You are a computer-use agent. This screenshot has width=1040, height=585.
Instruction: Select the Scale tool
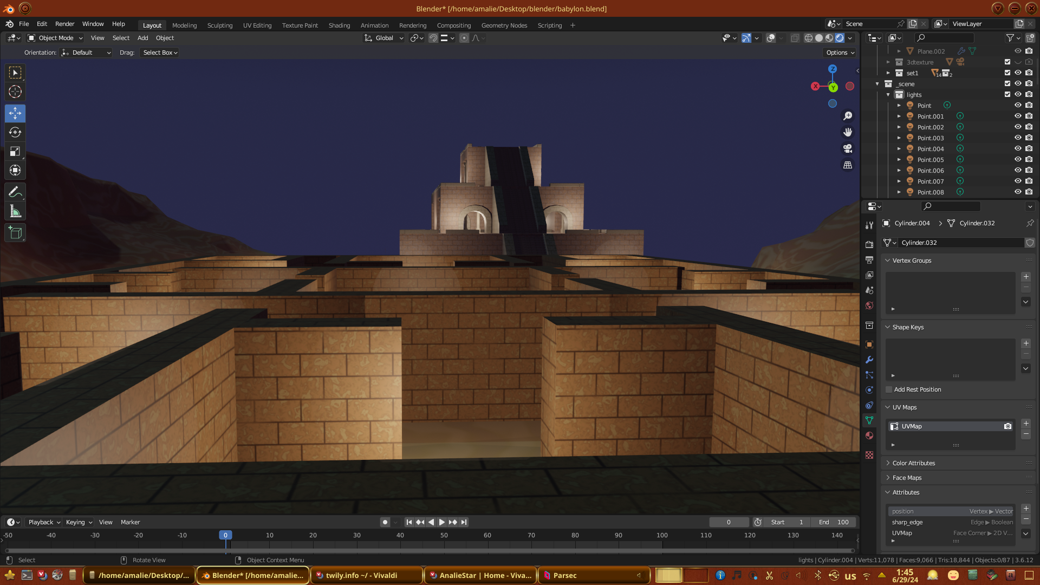(x=15, y=152)
